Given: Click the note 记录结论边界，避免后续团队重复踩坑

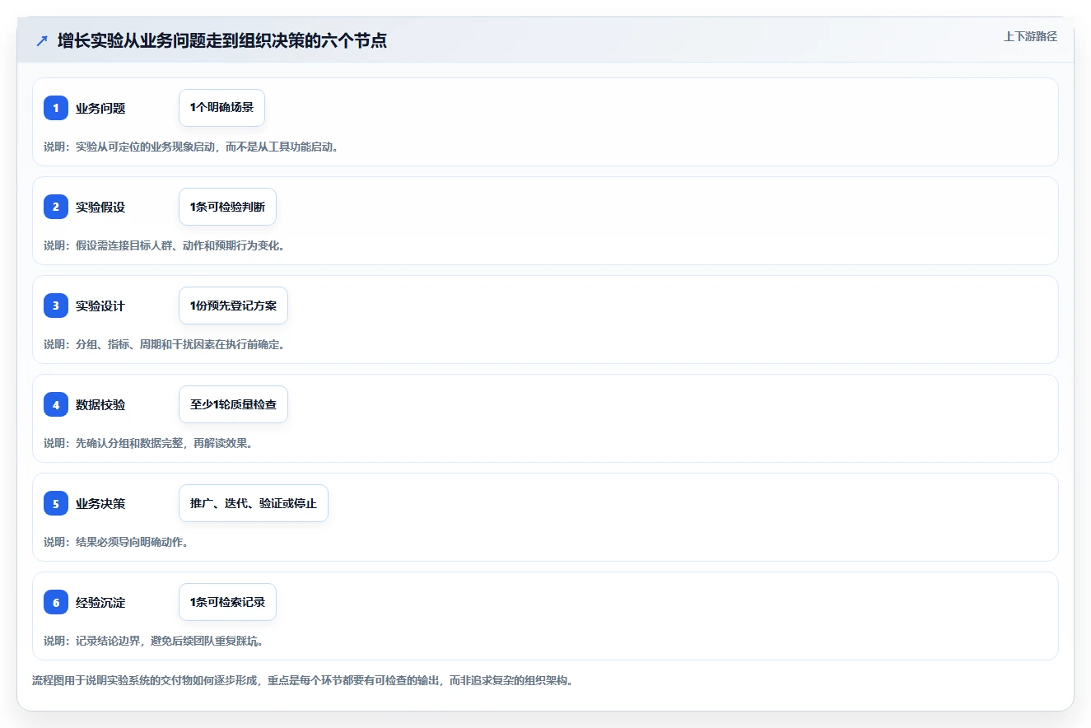Looking at the screenshot, I should [153, 641].
